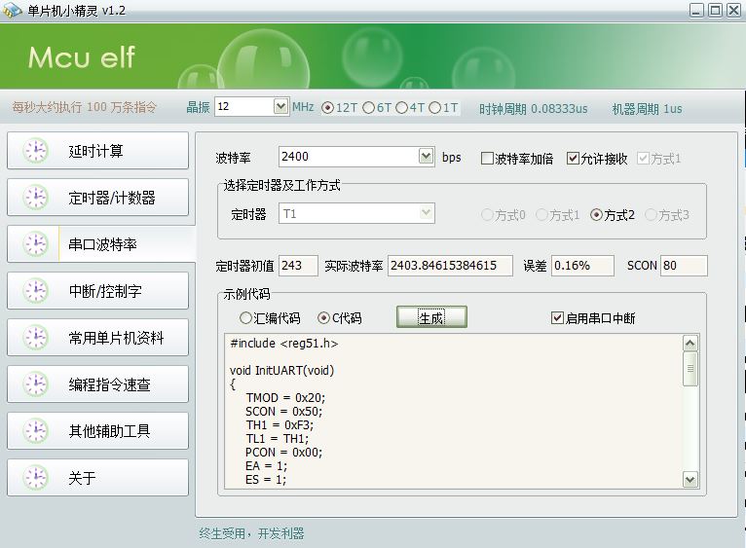Click the clock icon beside 定时器/计数器
The height and width of the screenshot is (548, 746).
point(36,198)
